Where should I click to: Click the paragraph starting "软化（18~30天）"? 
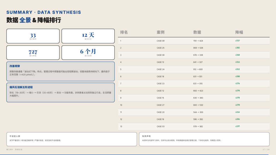(60, 94)
